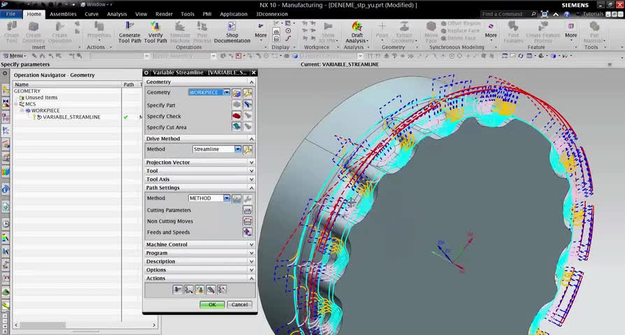The width and height of the screenshot is (625, 335).
Task: Open the Feeds and Speeds dialog icon
Action: pyautogui.click(x=247, y=232)
